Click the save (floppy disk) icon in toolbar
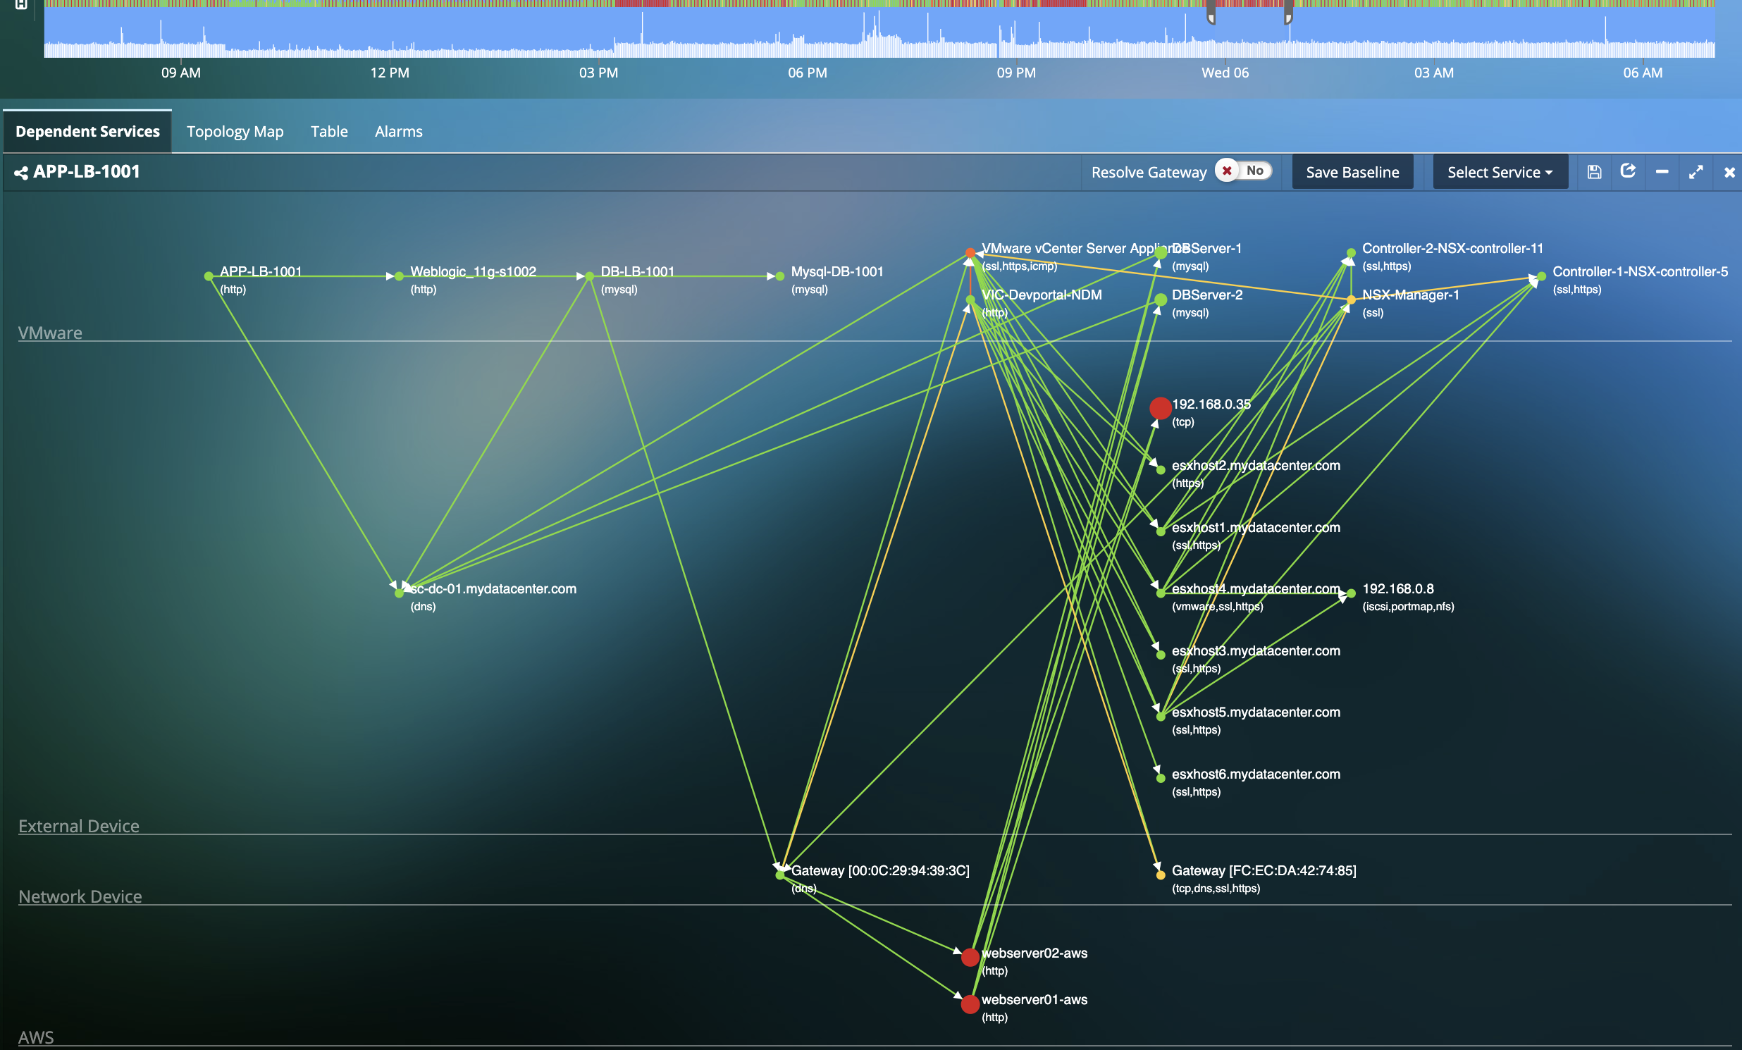Viewport: 1742px width, 1050px height. coord(1594,172)
